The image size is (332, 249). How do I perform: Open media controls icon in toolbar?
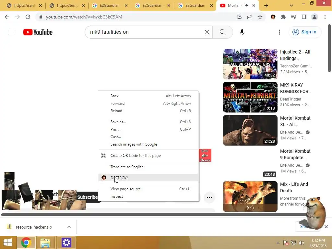click(294, 17)
